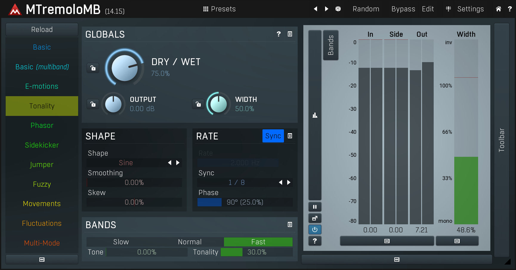
Task: Click the detach meter window icon
Action: point(315,218)
